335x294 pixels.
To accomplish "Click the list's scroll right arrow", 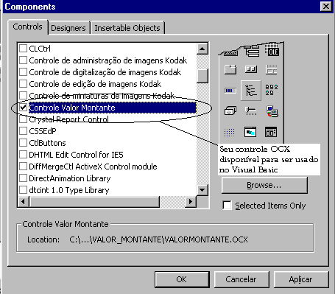I will (x=191, y=202).
